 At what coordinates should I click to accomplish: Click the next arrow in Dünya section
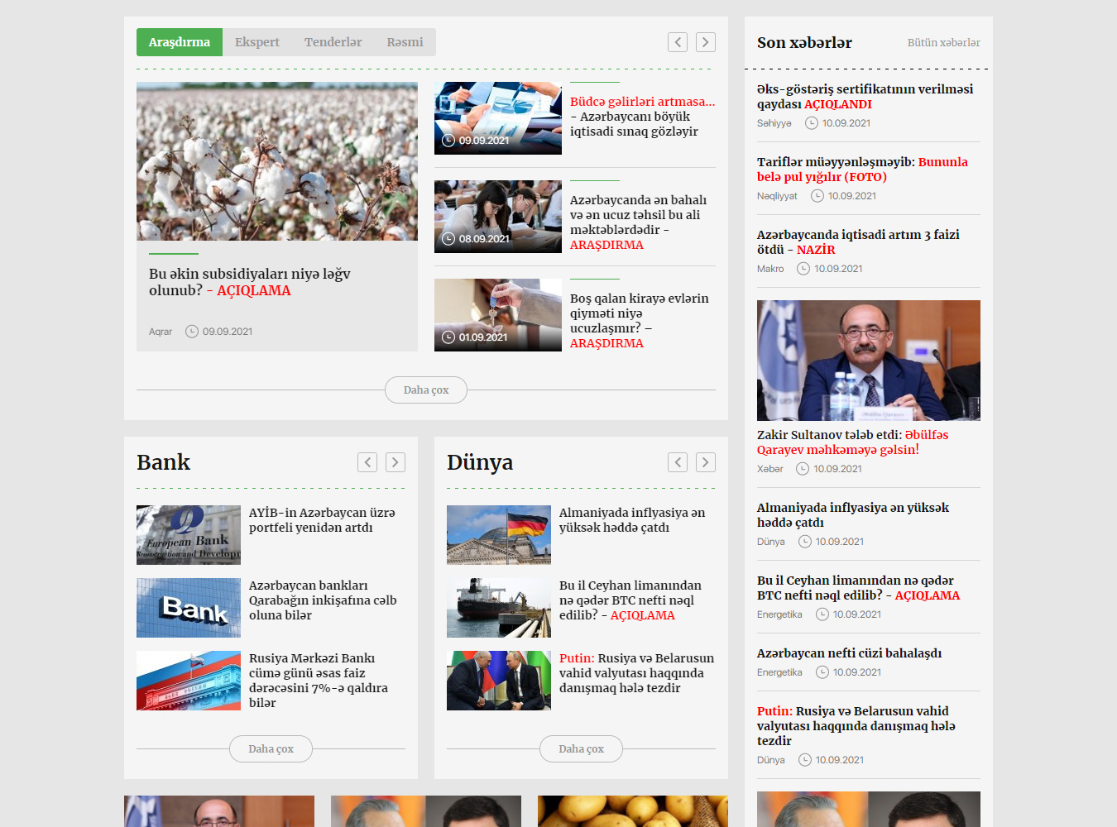click(705, 462)
